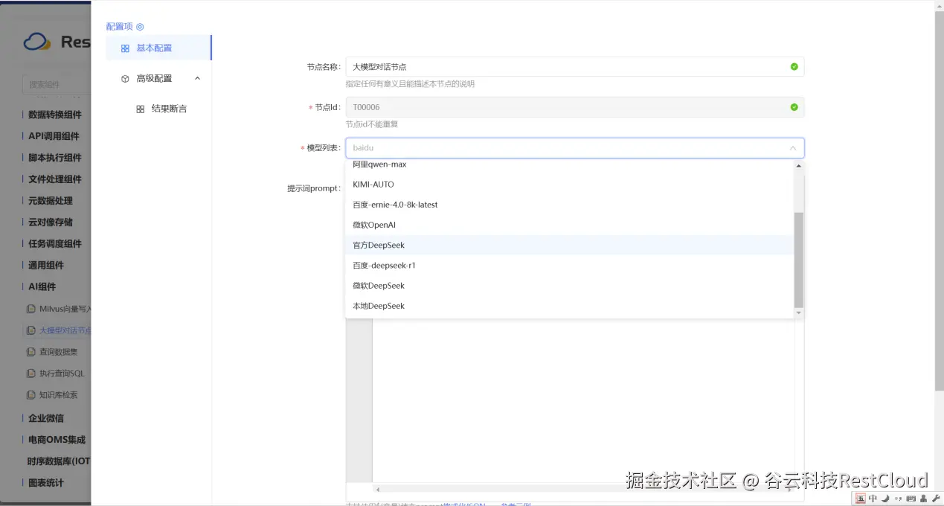944x506 pixels.
Task: Open the soft keyboard icon in IME toolbar
Action: click(911, 499)
